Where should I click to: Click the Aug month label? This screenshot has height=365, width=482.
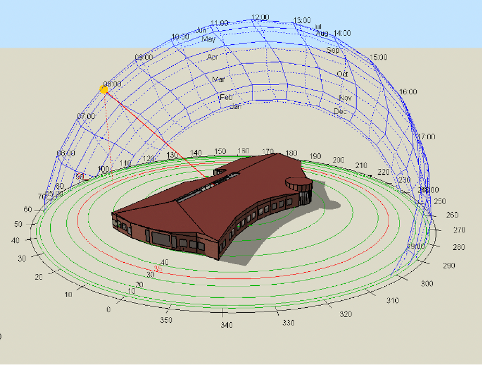pos(322,33)
